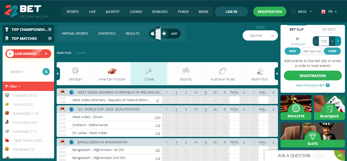The height and width of the screenshot is (161, 347).
Task: Open the More menu
Action: 204,12
